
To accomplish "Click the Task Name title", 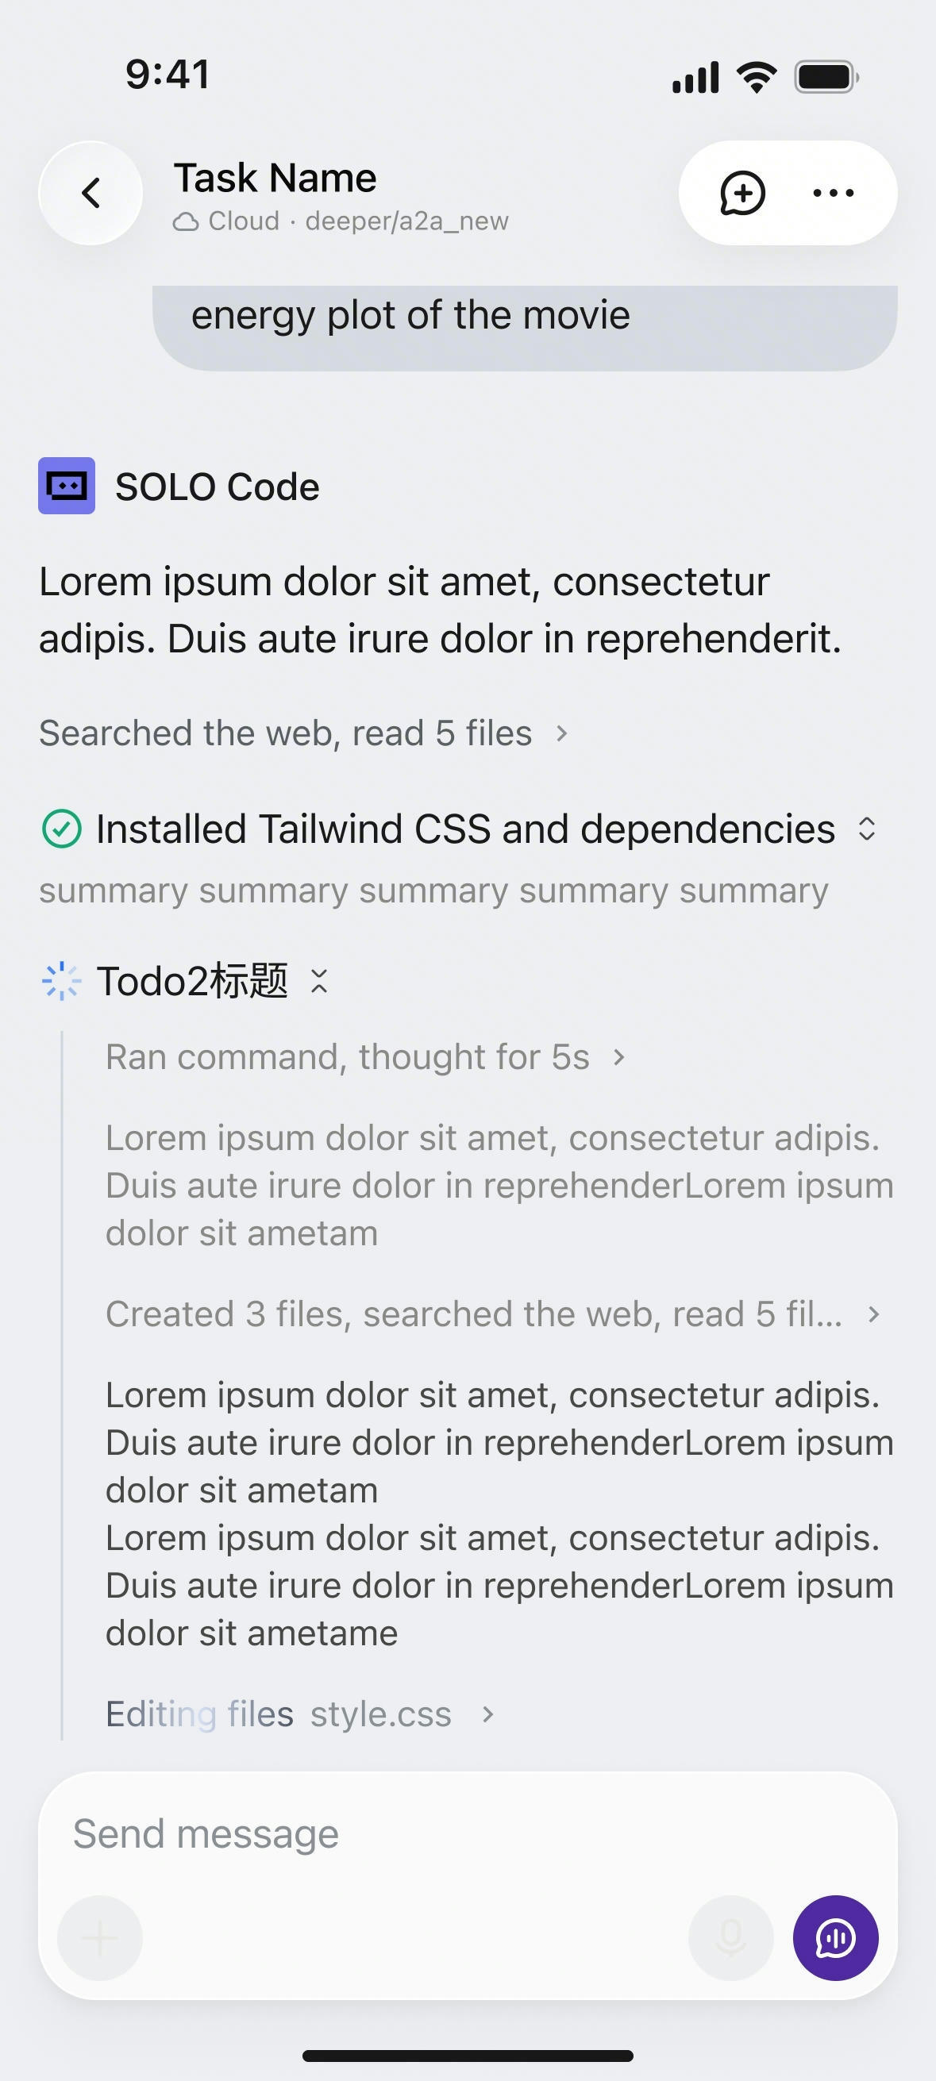I will 275,178.
